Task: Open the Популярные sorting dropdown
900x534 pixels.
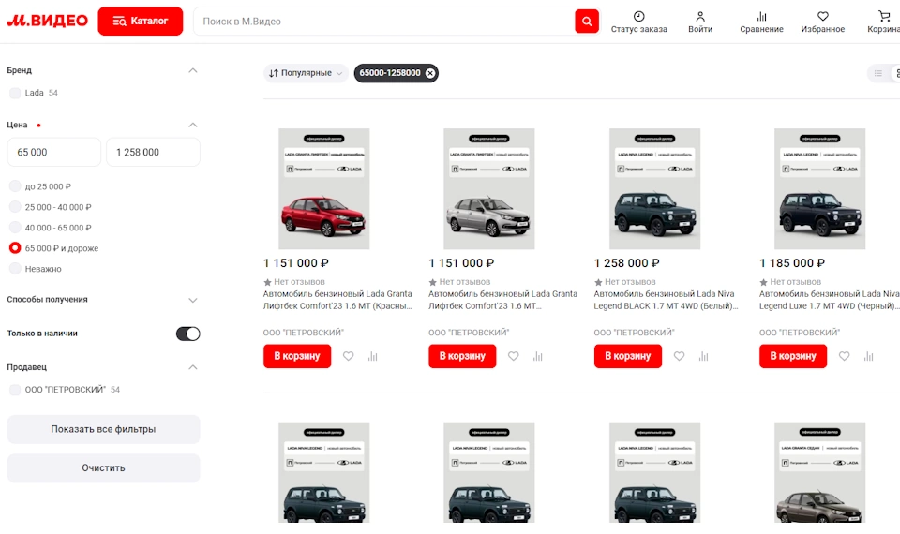Action: pos(307,73)
